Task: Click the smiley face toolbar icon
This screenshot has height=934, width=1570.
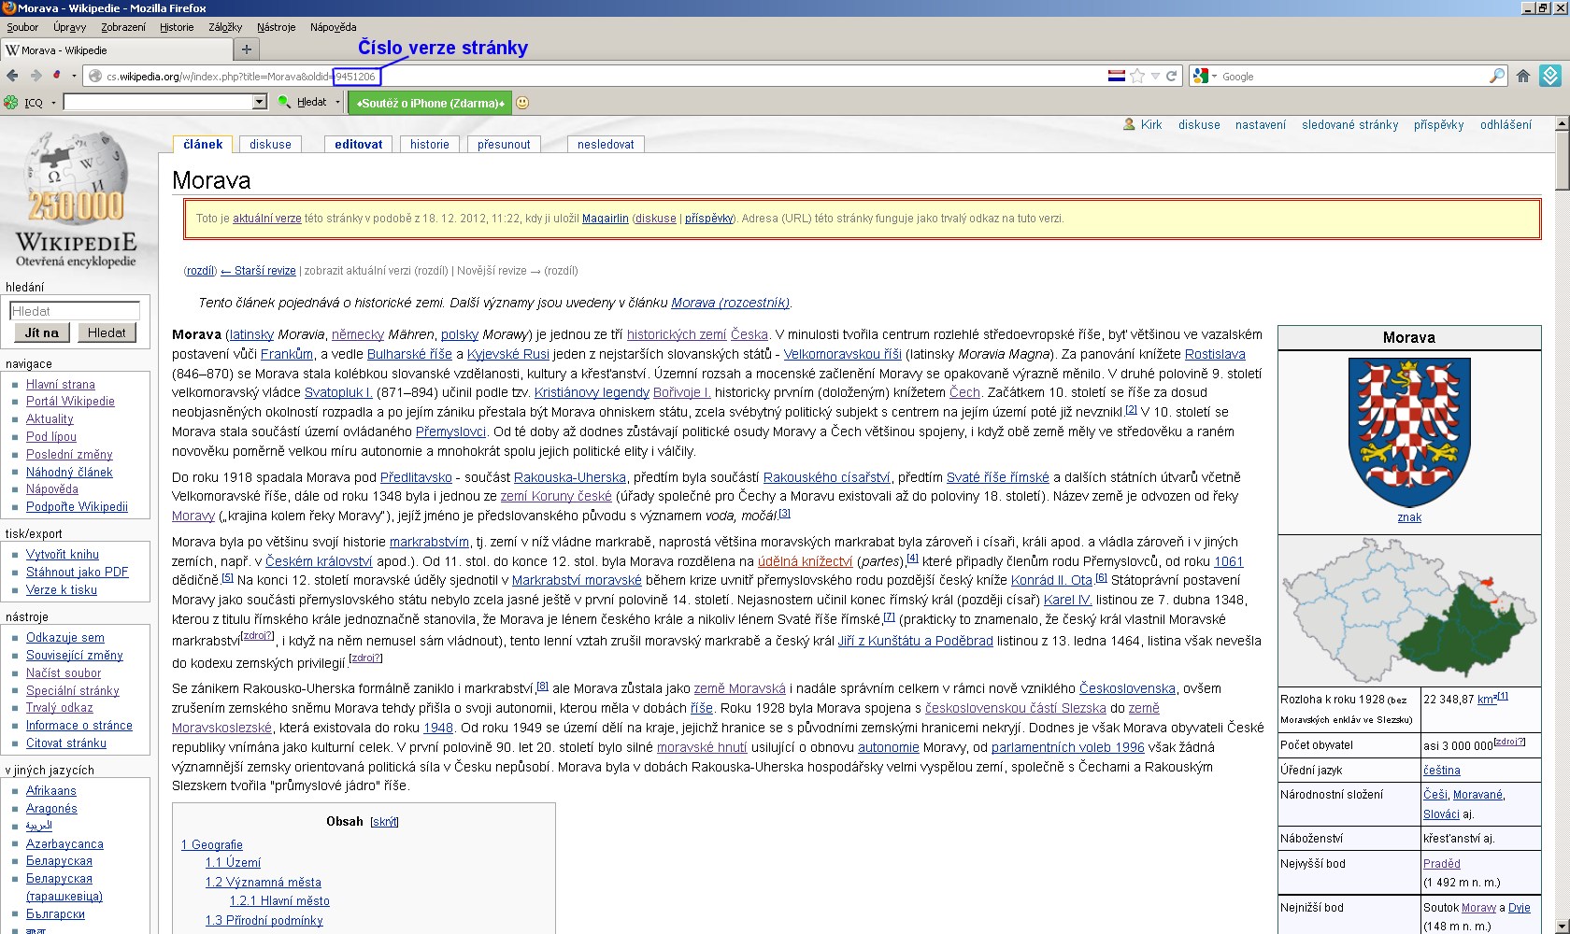Action: click(x=522, y=103)
